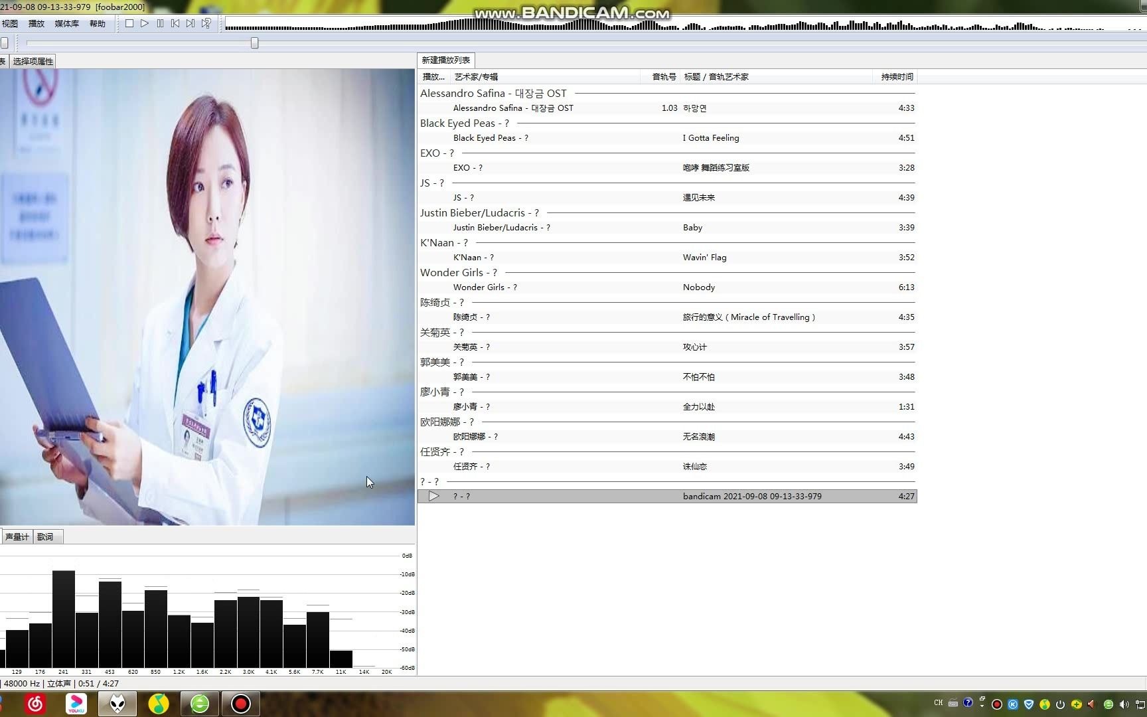Image resolution: width=1147 pixels, height=717 pixels.
Task: Skip to the previous track
Action: pyautogui.click(x=175, y=23)
